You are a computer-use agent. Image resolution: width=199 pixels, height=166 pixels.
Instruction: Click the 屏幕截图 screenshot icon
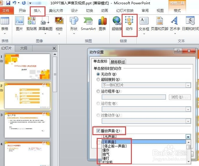45,20
